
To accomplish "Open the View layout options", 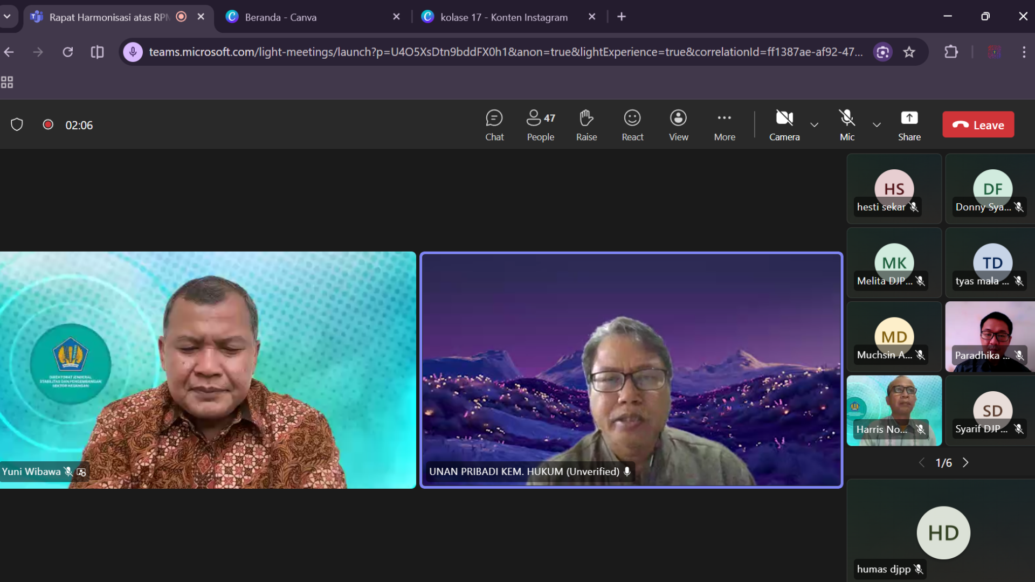I will 678,125.
